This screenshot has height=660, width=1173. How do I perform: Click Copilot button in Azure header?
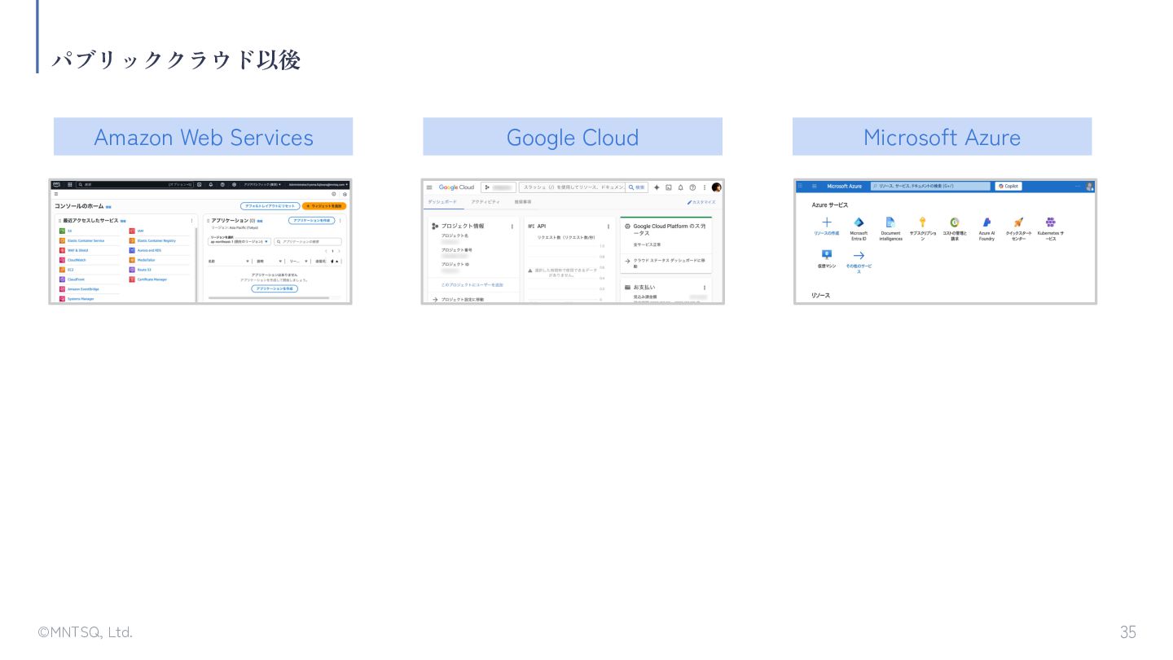(1008, 187)
